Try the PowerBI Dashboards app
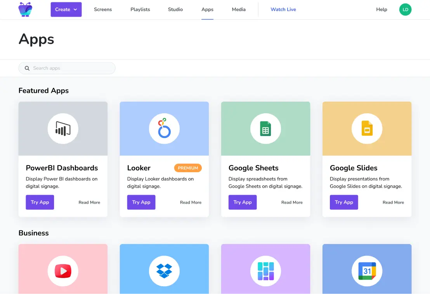 click(40, 202)
